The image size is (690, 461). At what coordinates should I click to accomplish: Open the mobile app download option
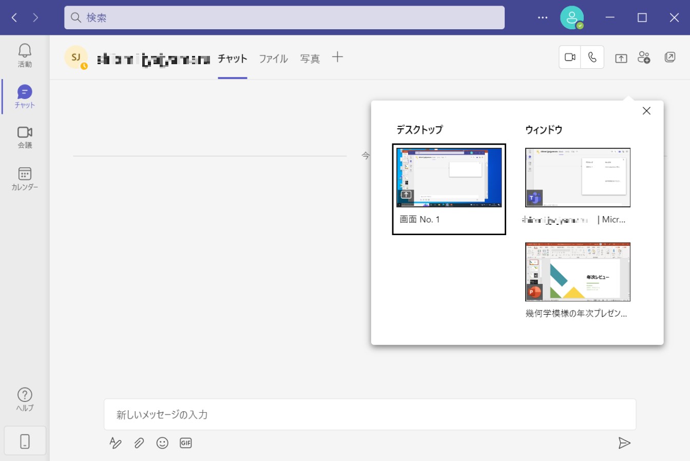click(24, 440)
